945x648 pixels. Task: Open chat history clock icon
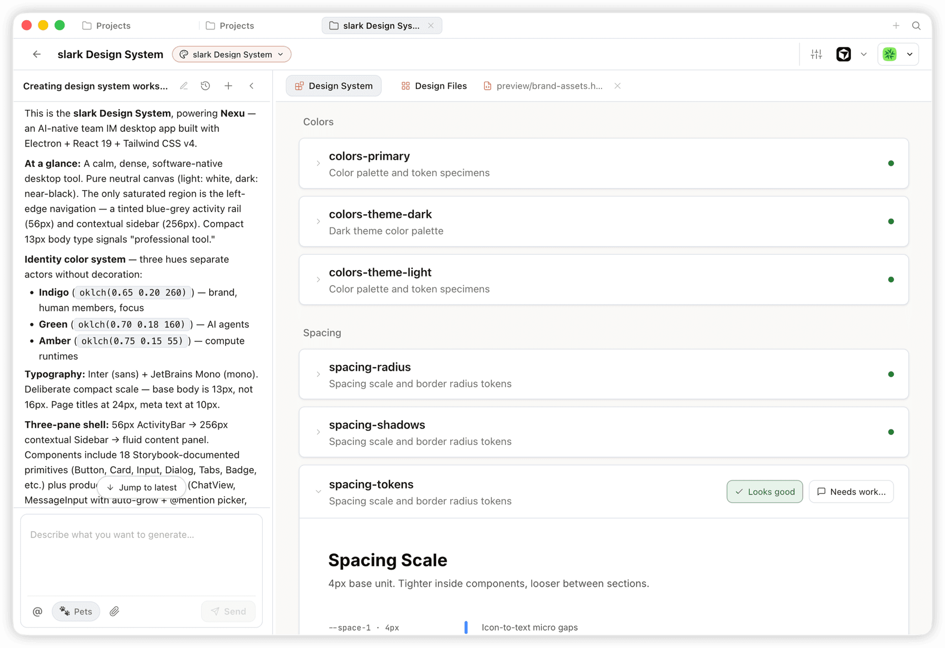205,86
